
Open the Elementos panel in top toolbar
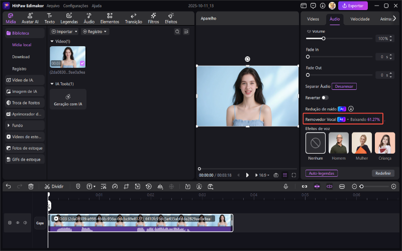click(110, 19)
